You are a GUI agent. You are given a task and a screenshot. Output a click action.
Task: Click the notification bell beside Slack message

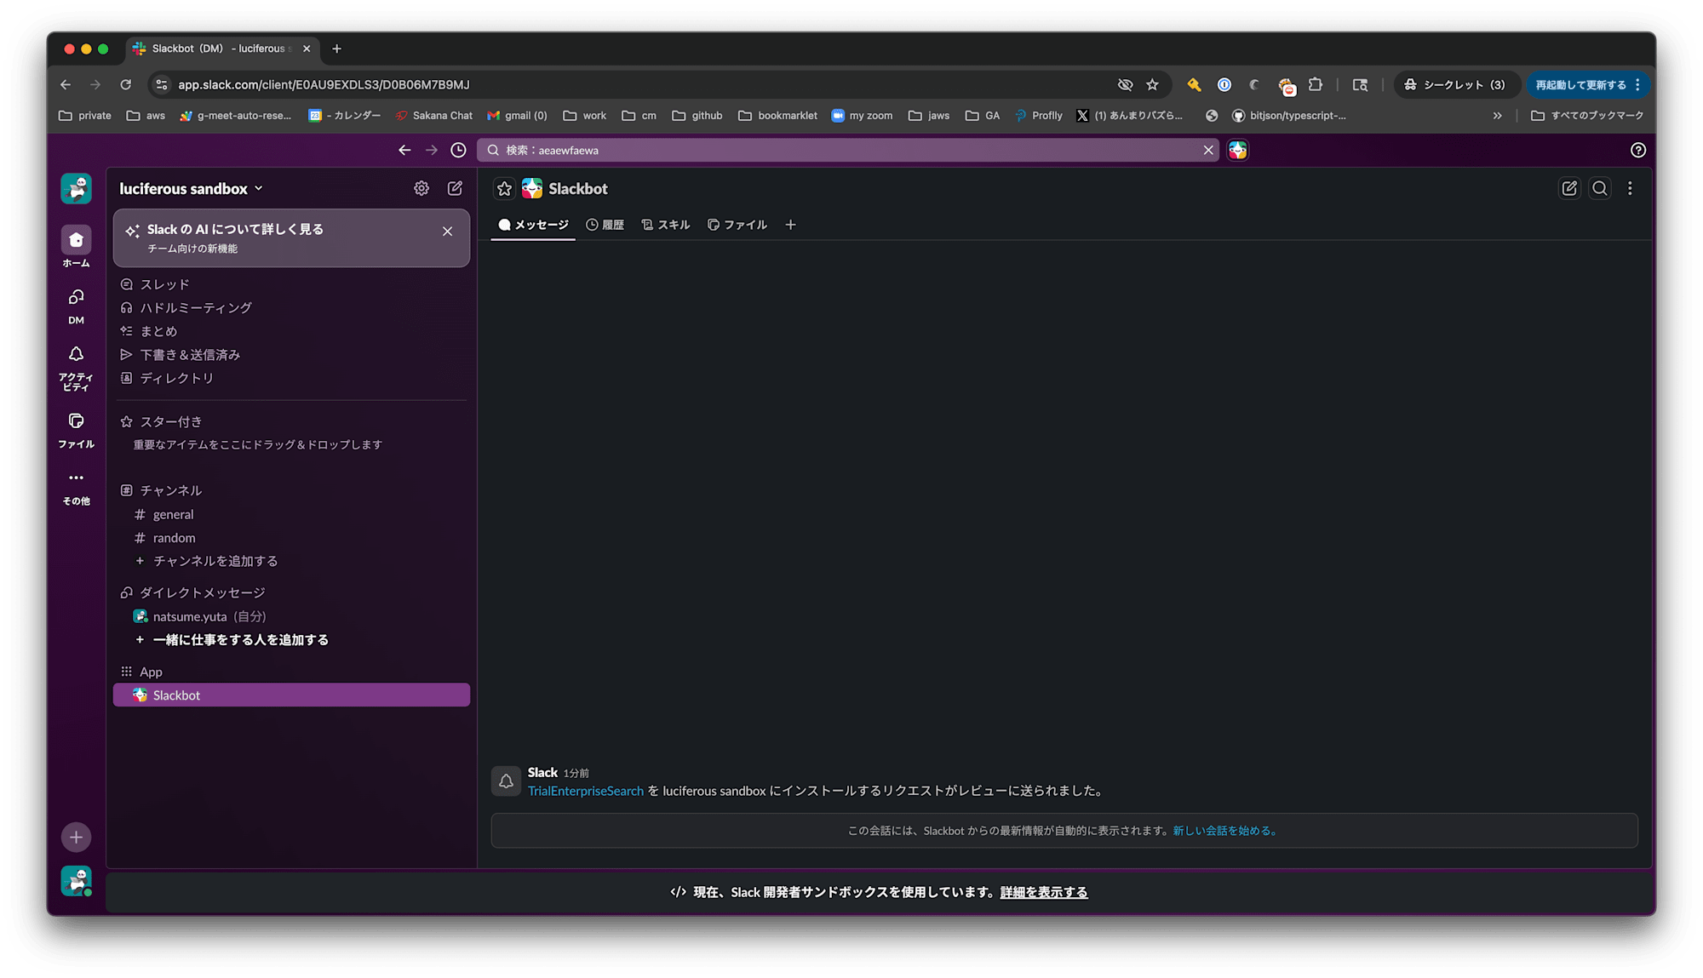pyautogui.click(x=506, y=781)
